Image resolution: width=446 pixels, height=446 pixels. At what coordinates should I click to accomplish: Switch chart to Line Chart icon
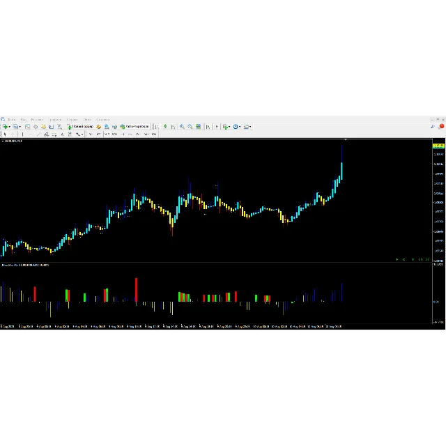point(174,127)
